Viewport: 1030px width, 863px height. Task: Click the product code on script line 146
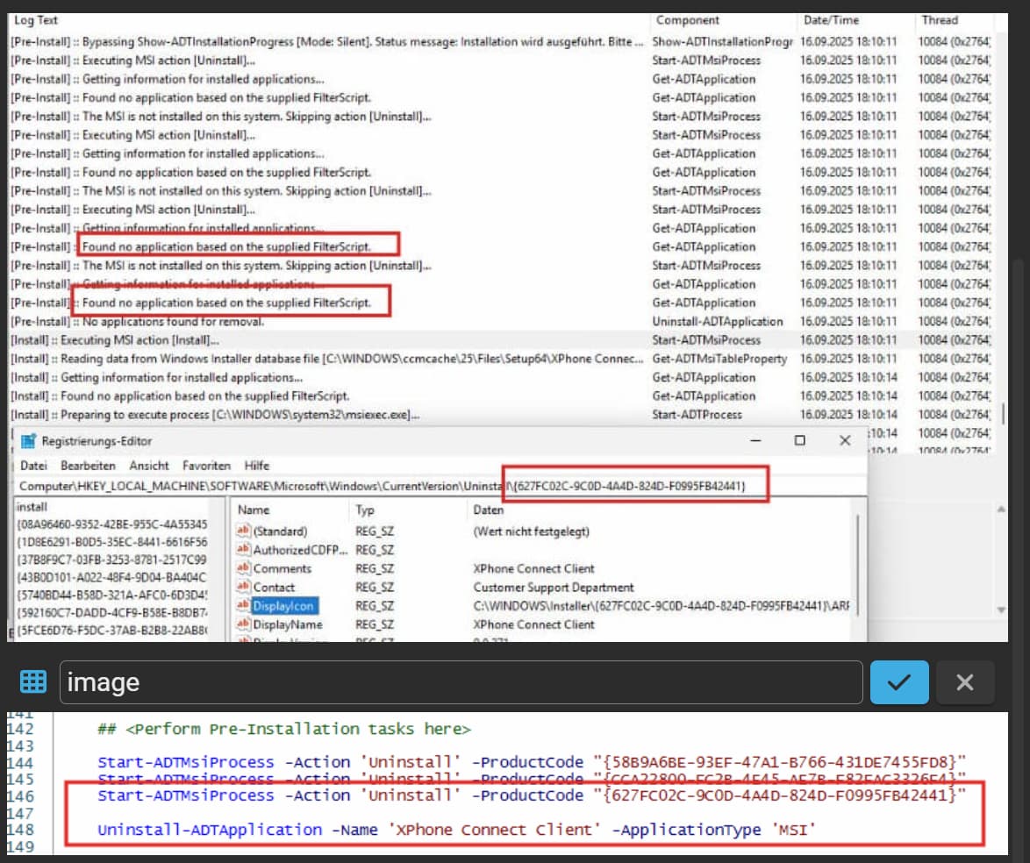[x=780, y=795]
